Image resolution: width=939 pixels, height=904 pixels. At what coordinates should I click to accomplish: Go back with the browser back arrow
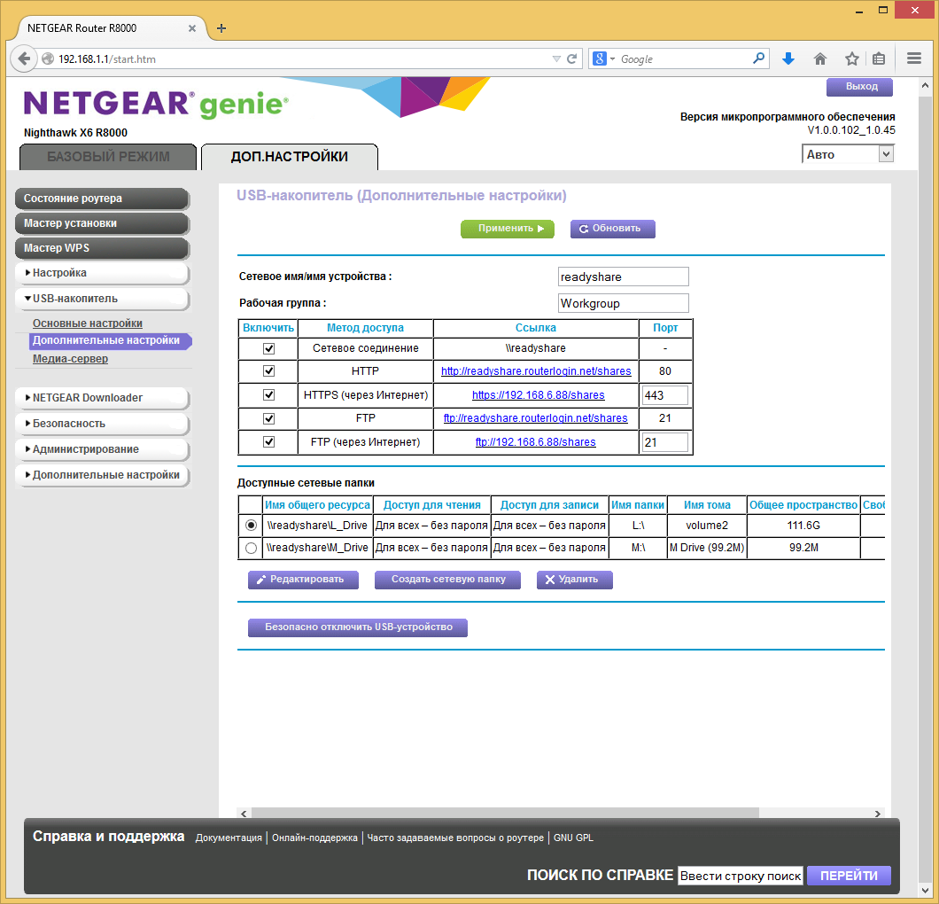(x=23, y=58)
